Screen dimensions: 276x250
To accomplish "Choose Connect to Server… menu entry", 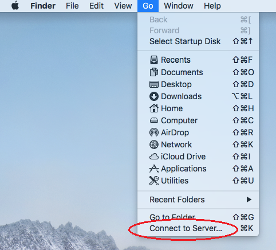I will 198,228.
